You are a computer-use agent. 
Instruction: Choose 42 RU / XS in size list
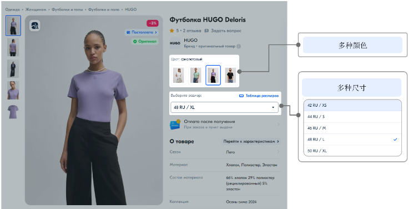pos(352,106)
